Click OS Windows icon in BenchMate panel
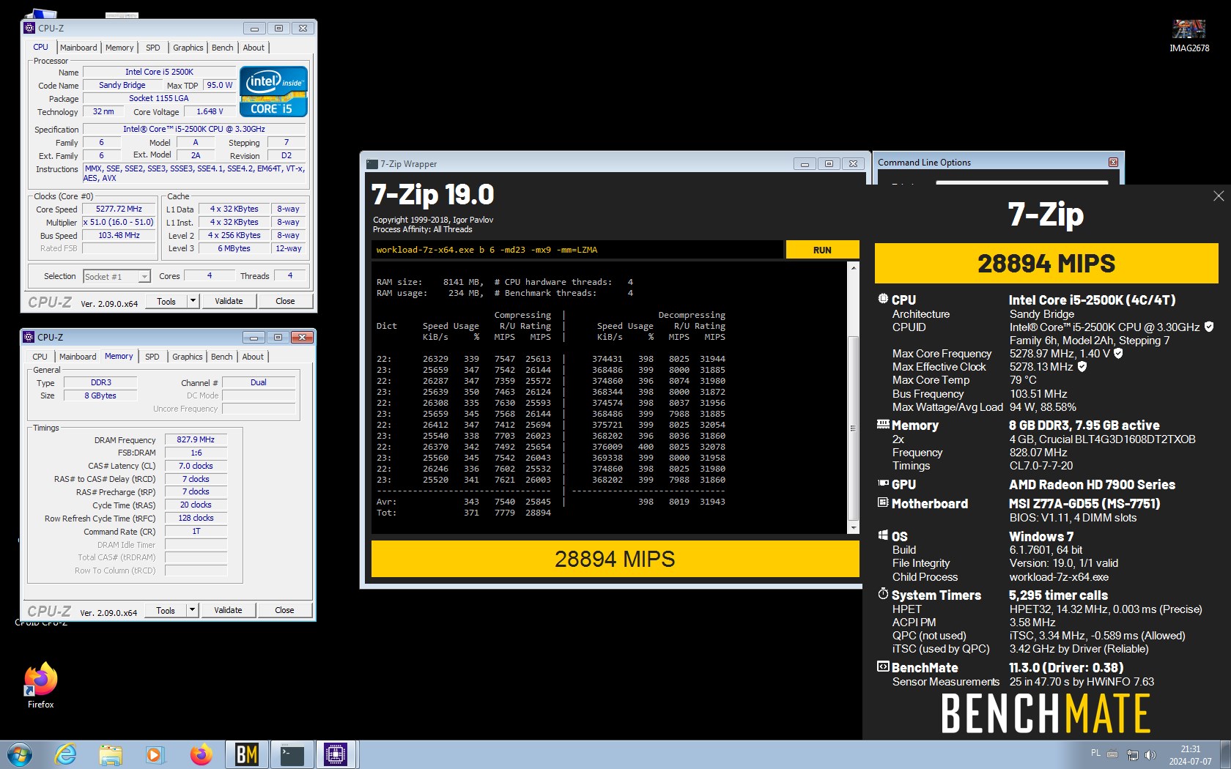The width and height of the screenshot is (1231, 769). tap(883, 535)
